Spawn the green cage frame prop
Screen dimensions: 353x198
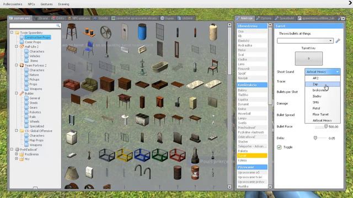click(160, 155)
